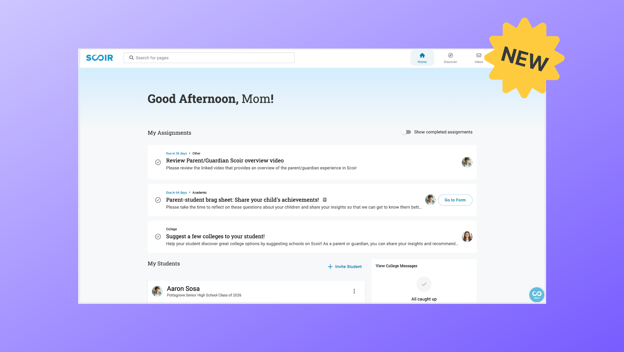Click the complete circle toggle on second assignment
624x352 pixels.
point(158,200)
